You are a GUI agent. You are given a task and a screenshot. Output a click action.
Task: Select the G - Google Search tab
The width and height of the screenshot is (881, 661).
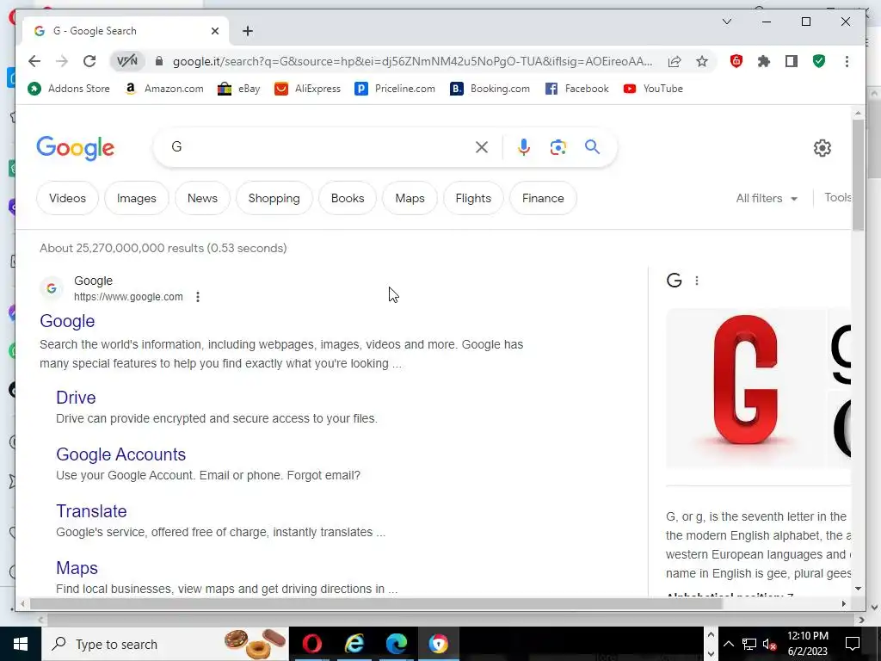coord(126,31)
